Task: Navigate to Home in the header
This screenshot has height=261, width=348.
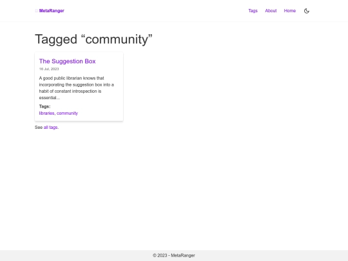Action: [x=289, y=11]
